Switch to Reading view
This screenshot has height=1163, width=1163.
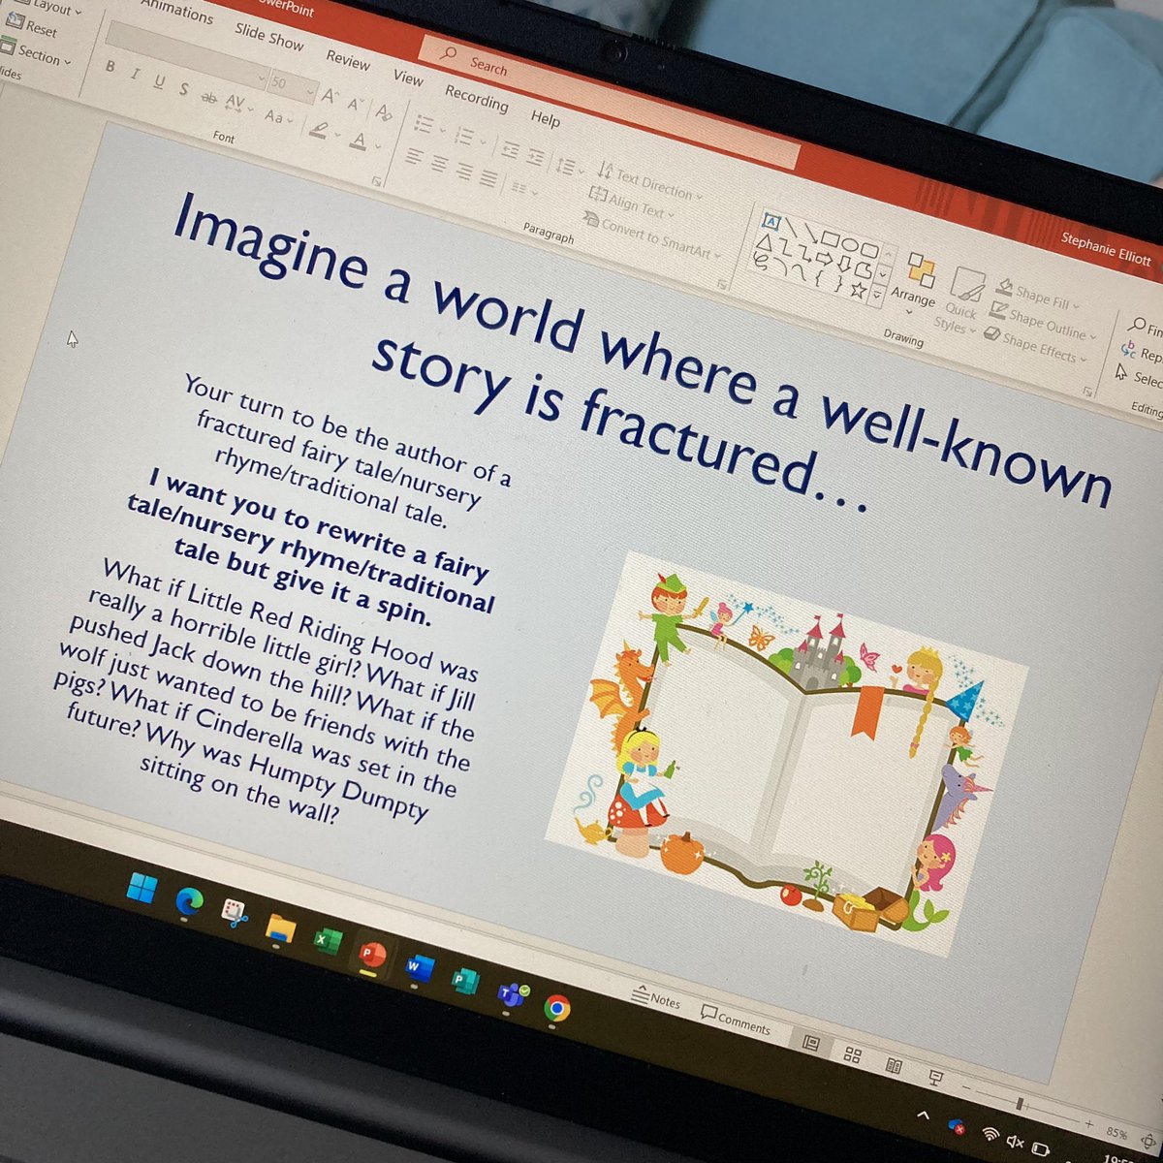tap(894, 1066)
